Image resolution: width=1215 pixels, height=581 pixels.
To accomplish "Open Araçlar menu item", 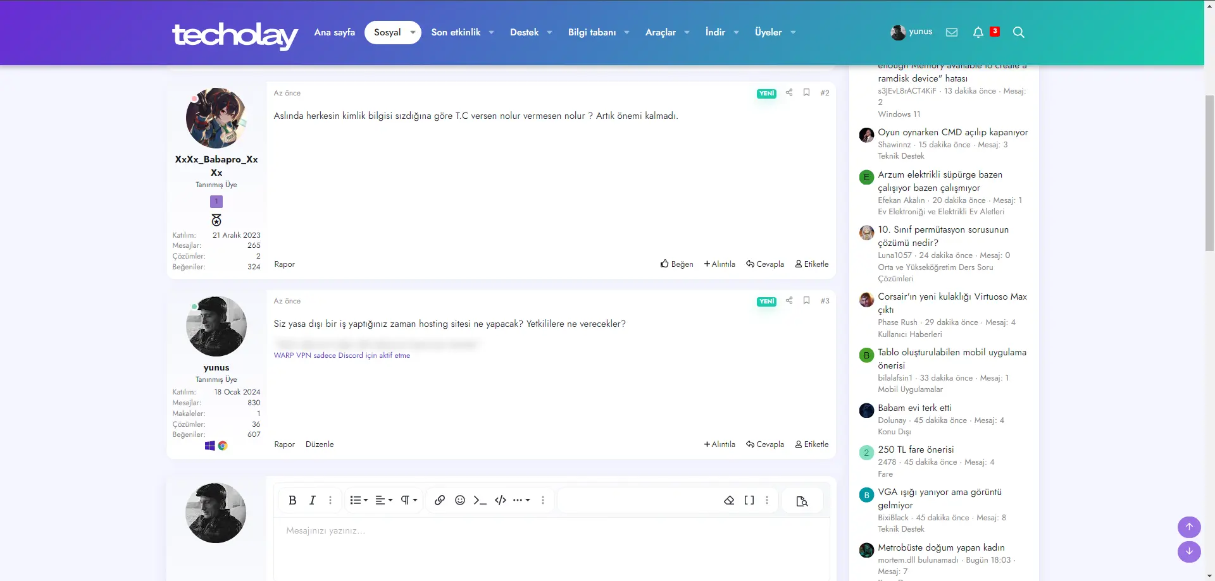I will tap(661, 32).
